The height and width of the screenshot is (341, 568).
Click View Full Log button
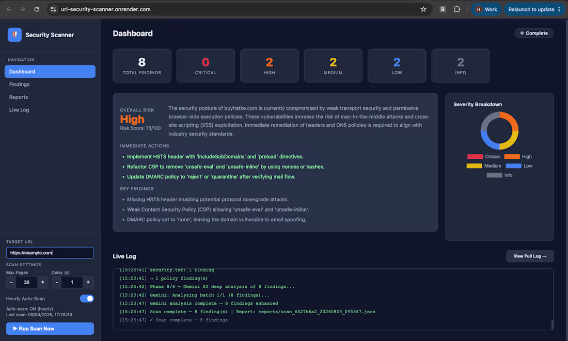point(530,256)
